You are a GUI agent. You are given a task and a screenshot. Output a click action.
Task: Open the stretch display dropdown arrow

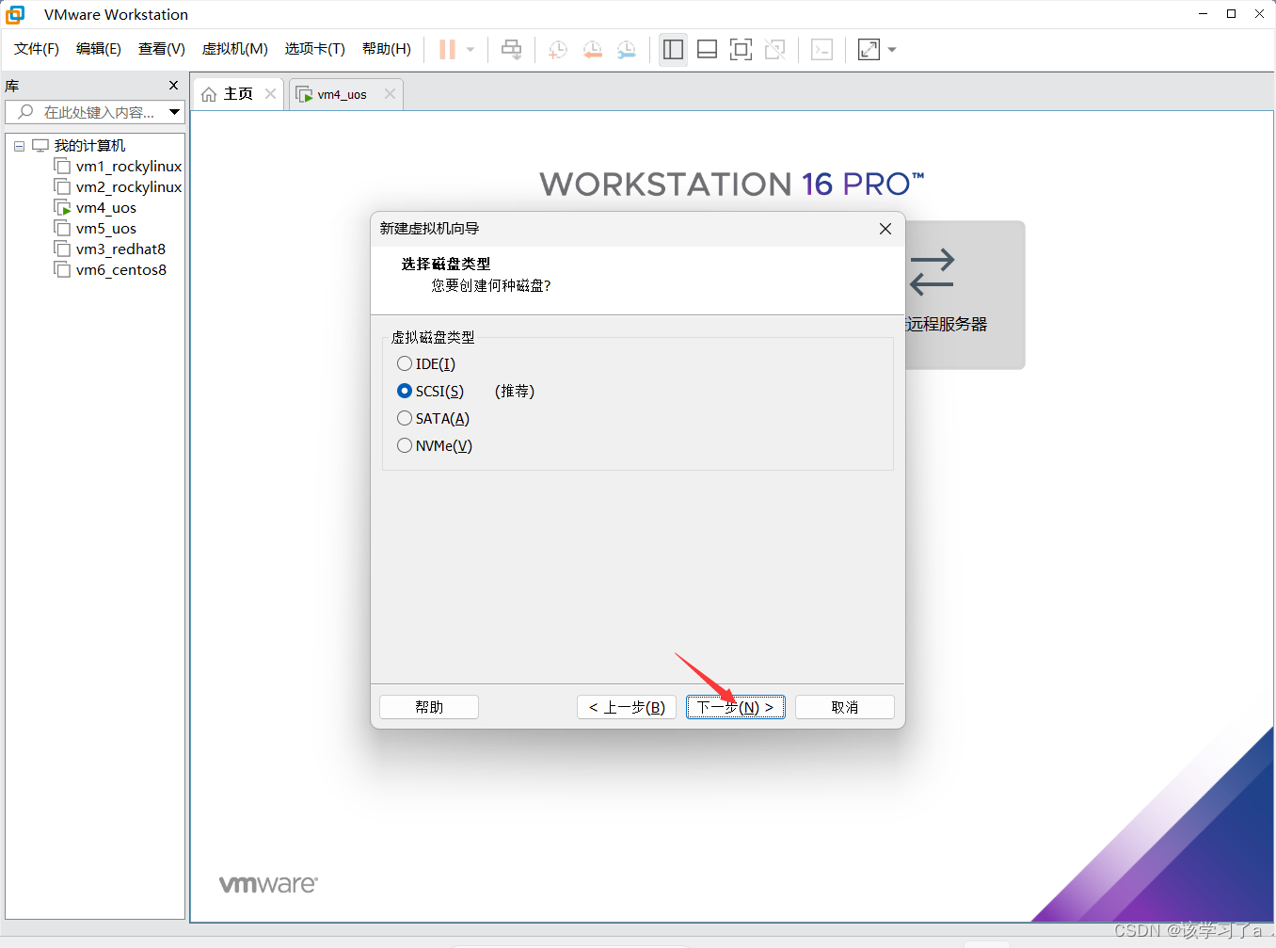892,50
